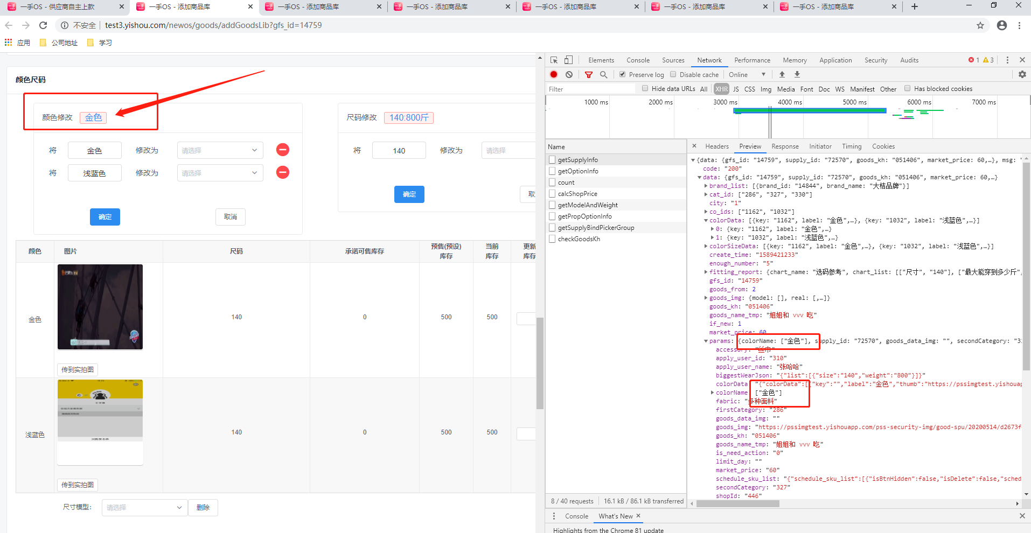
Task: Import HAR file upload icon
Action: pyautogui.click(x=782, y=74)
